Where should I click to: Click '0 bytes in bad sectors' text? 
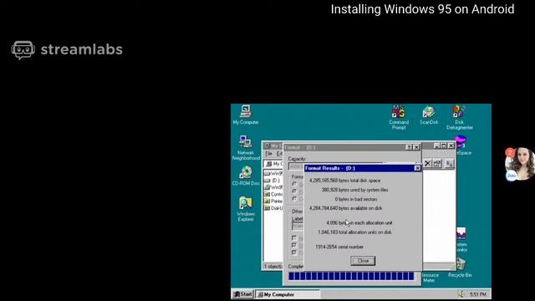pyautogui.click(x=356, y=199)
